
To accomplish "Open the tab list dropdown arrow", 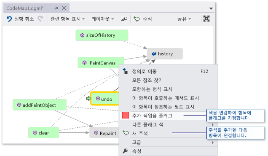I will (211, 8).
